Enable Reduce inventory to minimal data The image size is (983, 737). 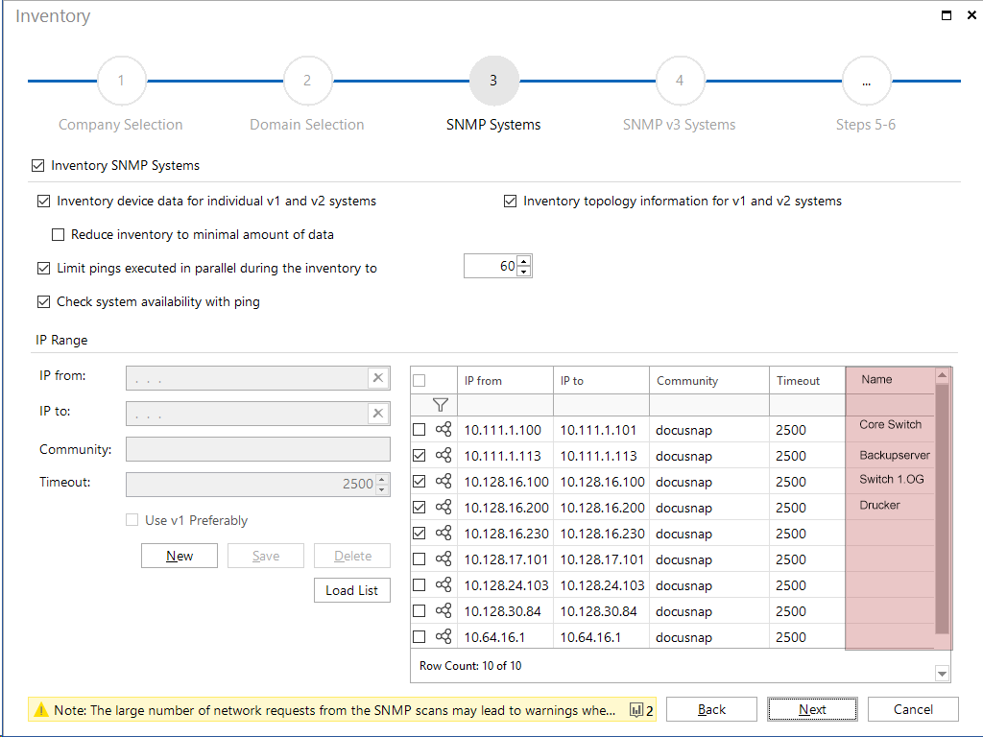click(59, 235)
